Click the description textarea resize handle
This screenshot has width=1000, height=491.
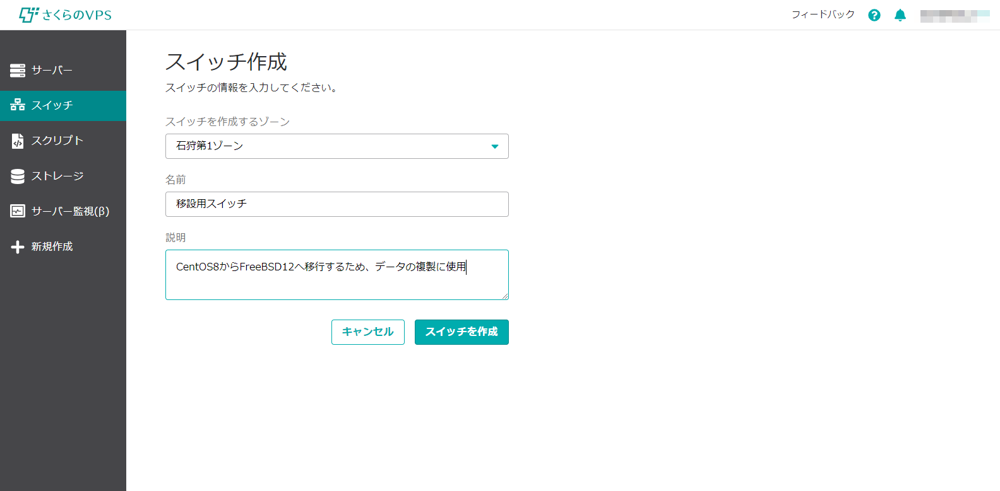tap(505, 296)
